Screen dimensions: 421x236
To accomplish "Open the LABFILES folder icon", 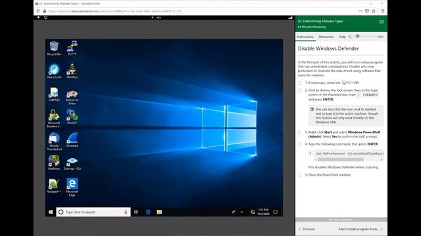I will 54,94.
